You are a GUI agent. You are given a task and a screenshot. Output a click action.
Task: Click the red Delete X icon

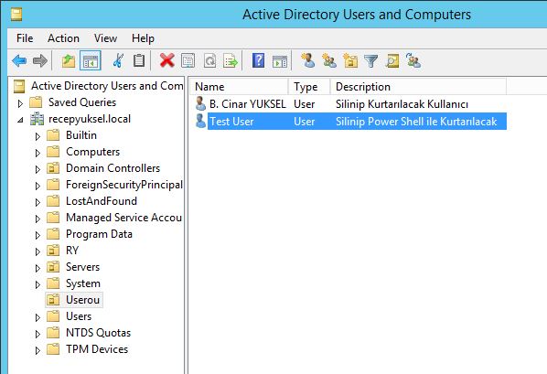[167, 60]
